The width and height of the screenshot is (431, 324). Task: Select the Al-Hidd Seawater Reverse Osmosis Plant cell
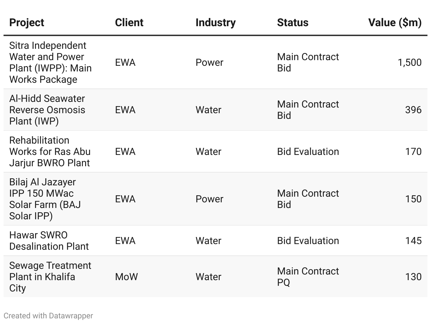pyautogui.click(x=47, y=110)
